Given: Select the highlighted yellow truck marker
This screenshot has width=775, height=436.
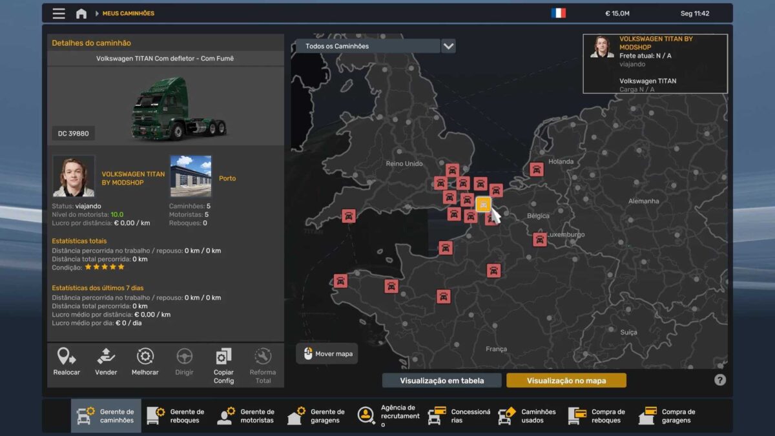Looking at the screenshot, I should click(x=483, y=205).
